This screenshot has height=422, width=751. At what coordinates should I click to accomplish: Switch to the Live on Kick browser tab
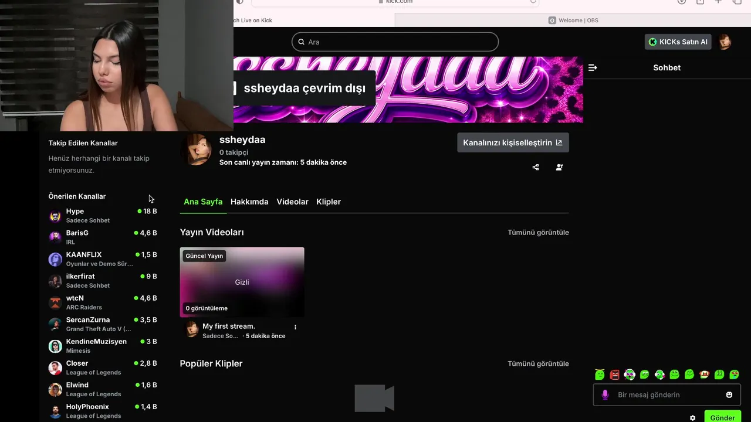click(313, 20)
